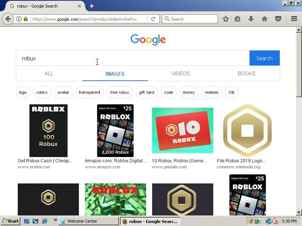302x226 pixels.
Task: Click the page scrollbar up arrow
Action: pyautogui.click(x=299, y=30)
